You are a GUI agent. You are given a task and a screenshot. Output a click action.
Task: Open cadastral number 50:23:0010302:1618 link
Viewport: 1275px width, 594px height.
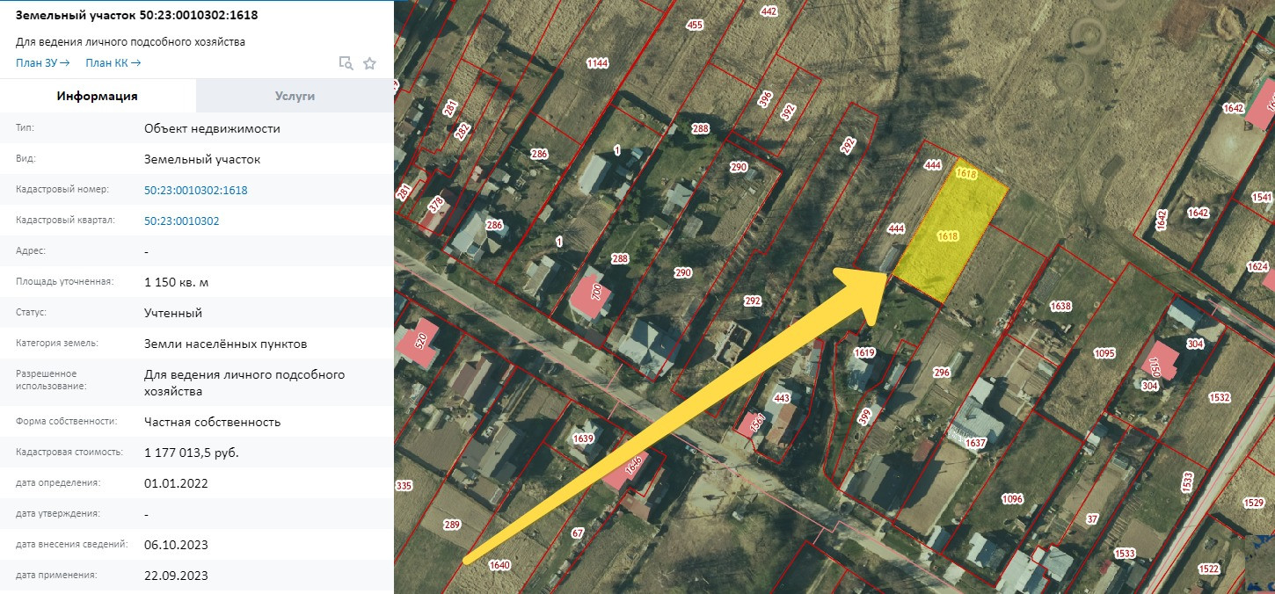coord(196,190)
